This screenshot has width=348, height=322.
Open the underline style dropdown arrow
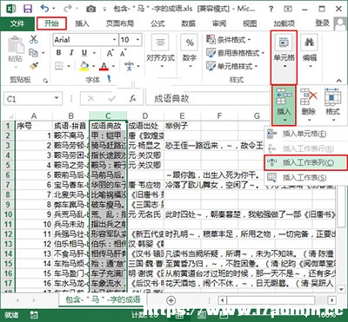[x=94, y=53]
